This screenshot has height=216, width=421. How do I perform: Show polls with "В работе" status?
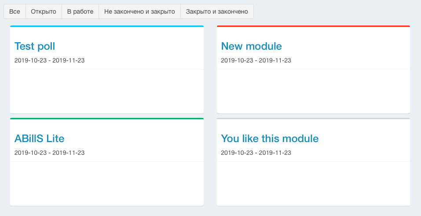[x=80, y=11]
